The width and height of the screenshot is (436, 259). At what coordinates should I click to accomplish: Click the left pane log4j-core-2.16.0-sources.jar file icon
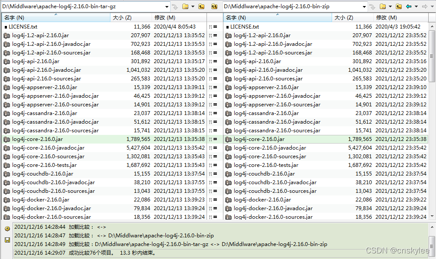[x=6, y=157]
